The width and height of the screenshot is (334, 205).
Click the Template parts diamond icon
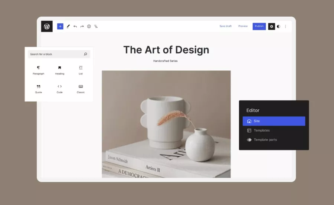pyautogui.click(x=249, y=140)
